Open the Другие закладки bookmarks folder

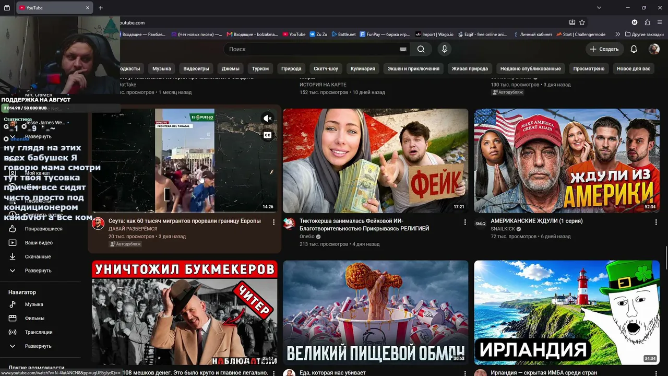[x=643, y=34]
